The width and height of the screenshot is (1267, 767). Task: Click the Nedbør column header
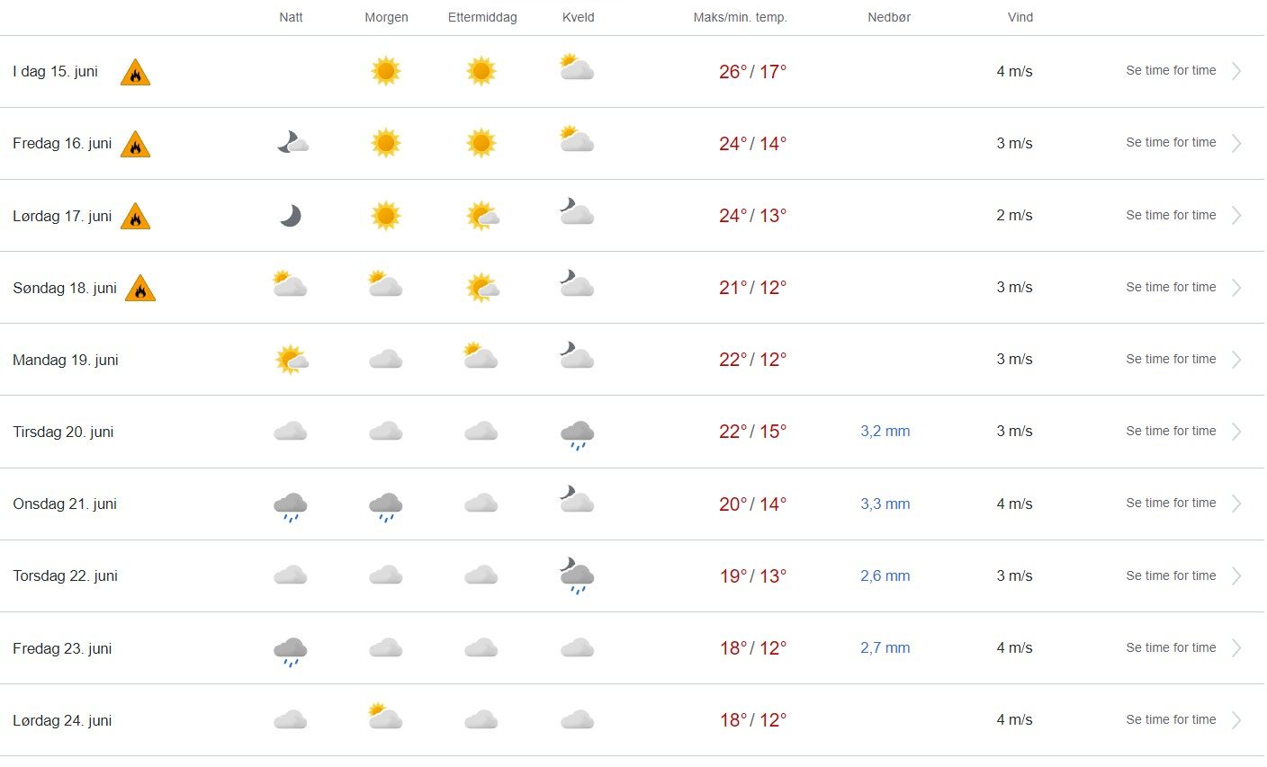[x=889, y=17]
